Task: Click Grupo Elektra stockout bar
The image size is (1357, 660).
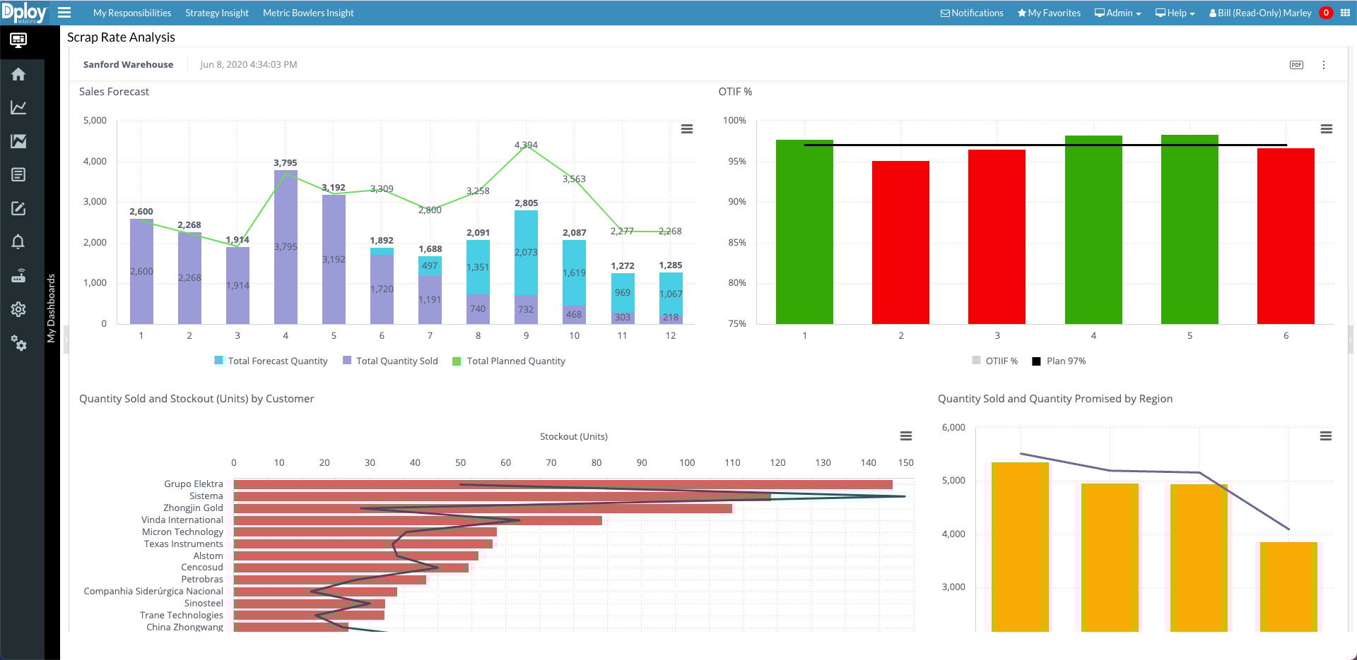Action: coord(563,484)
